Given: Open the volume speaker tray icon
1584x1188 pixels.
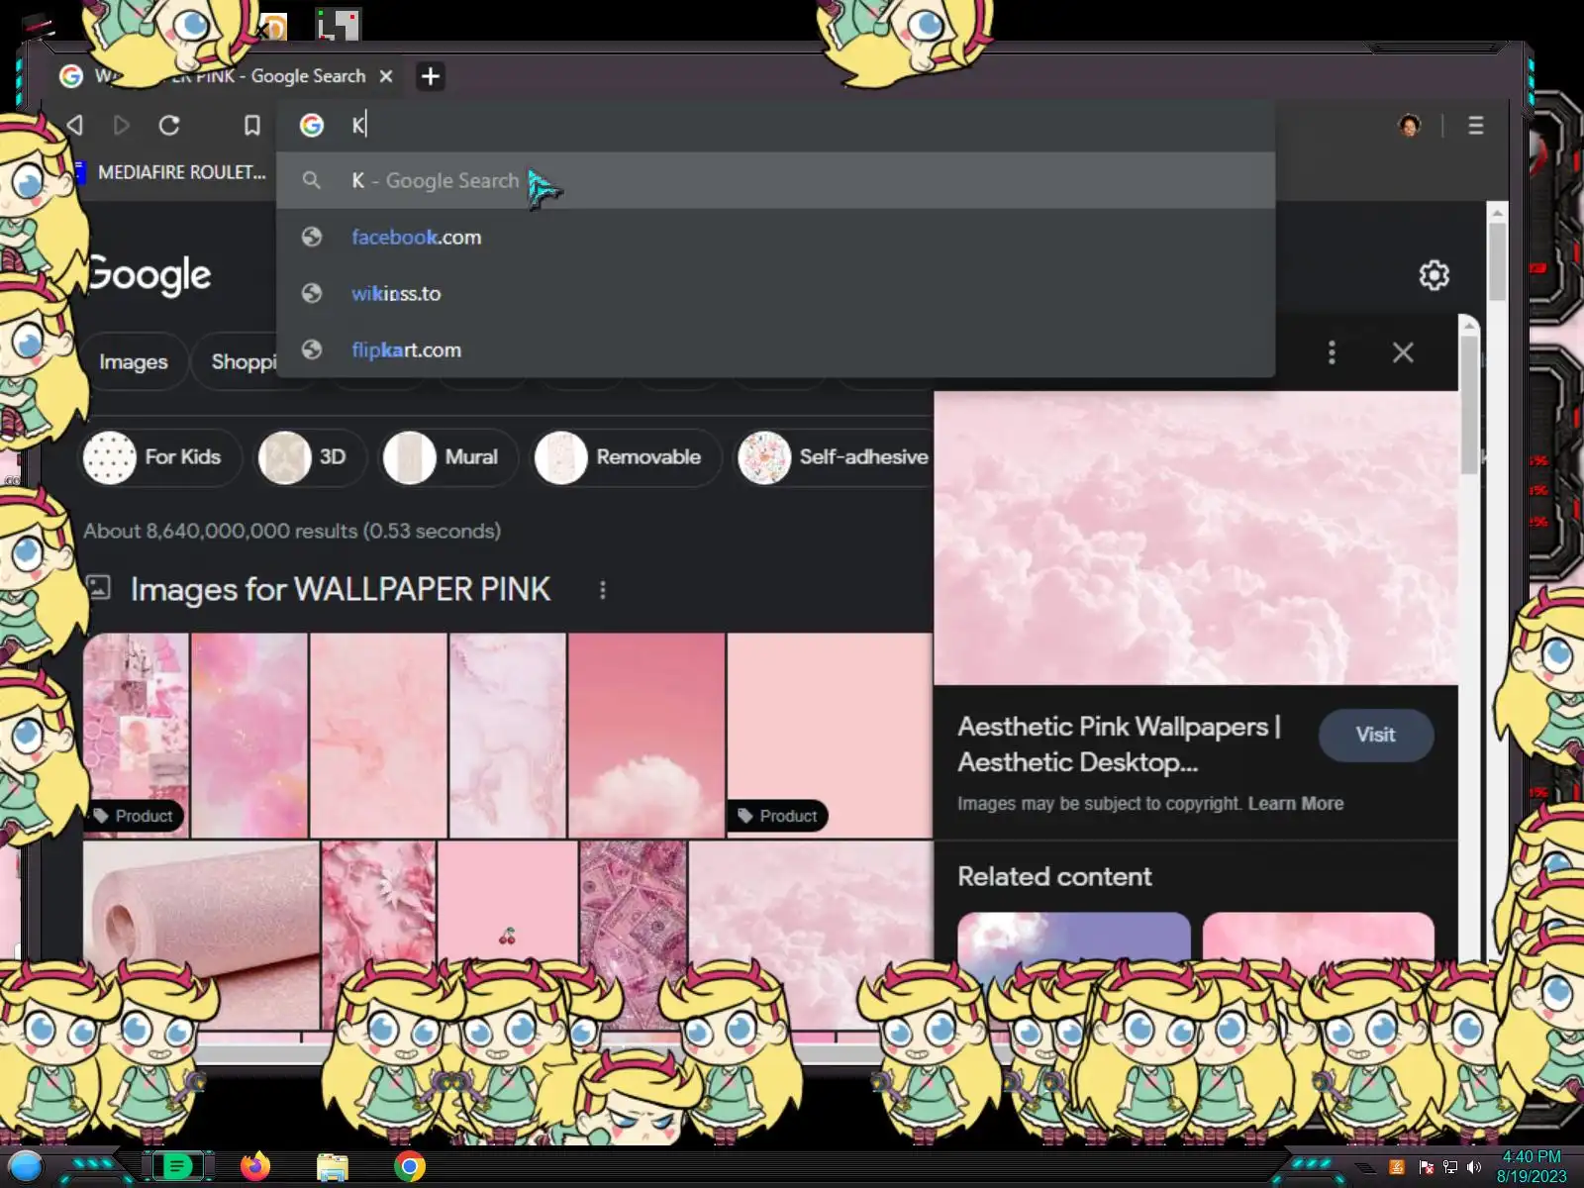Looking at the screenshot, I should (x=1474, y=1167).
